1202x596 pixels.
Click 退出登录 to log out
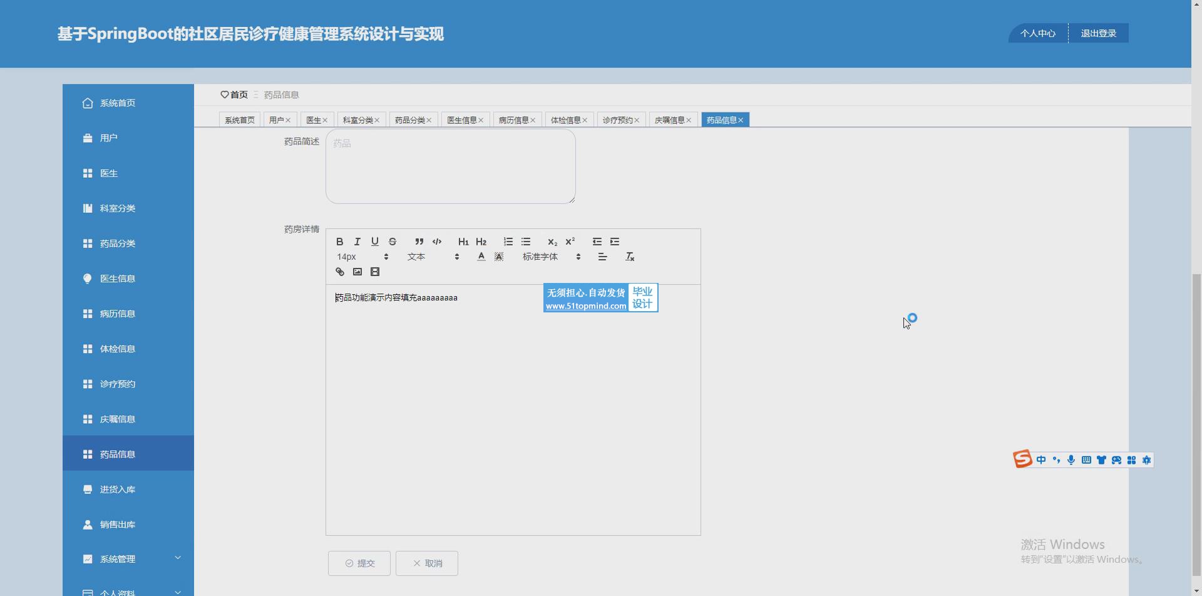coord(1099,33)
